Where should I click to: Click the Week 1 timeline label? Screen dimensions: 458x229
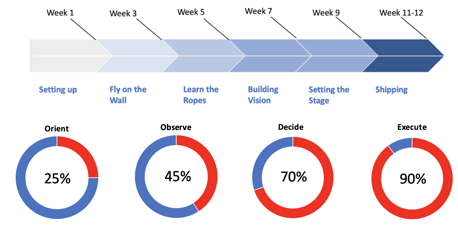[60, 13]
